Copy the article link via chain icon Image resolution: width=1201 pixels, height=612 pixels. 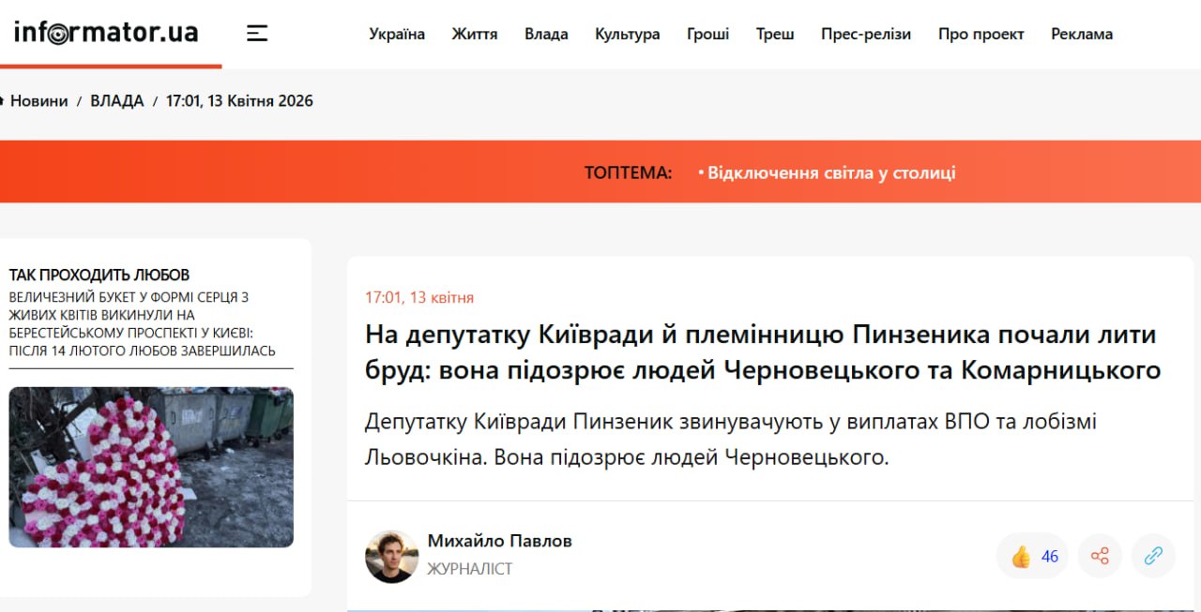pos(1153,556)
